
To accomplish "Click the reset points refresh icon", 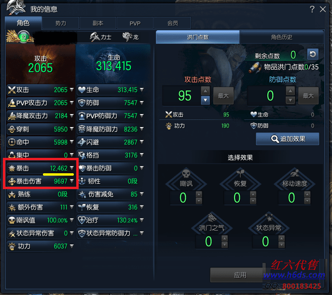I will (x=313, y=54).
